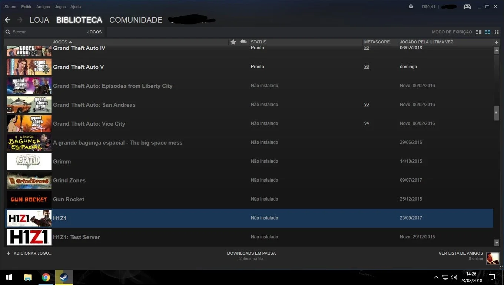Go to the COMUNIDADE tab

pos(136,20)
